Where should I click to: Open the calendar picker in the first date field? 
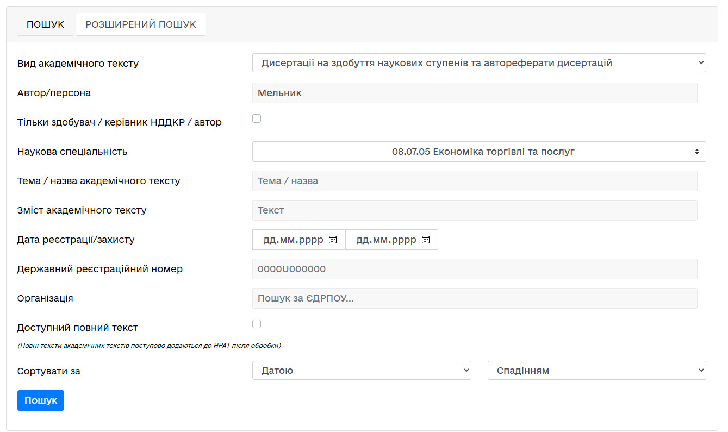click(x=333, y=240)
